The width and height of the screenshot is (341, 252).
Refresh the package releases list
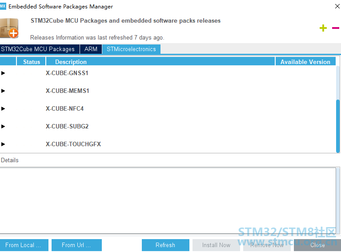click(x=165, y=245)
